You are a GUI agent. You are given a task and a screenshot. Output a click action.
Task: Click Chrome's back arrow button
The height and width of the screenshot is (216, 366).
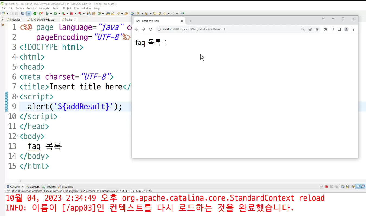(137, 29)
